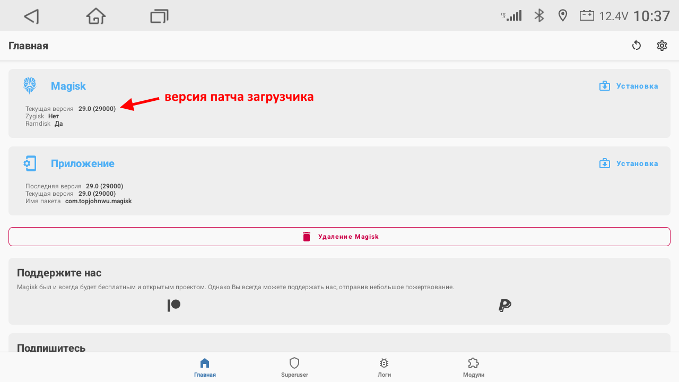The width and height of the screenshot is (679, 382).
Task: Click the Magisk current version 29.0 text
Action: point(97,109)
